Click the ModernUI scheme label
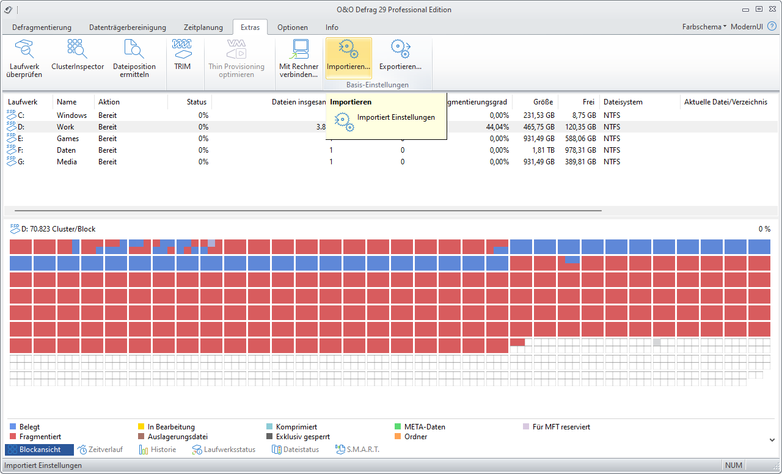Viewport: 782px width, 474px height. [x=747, y=27]
